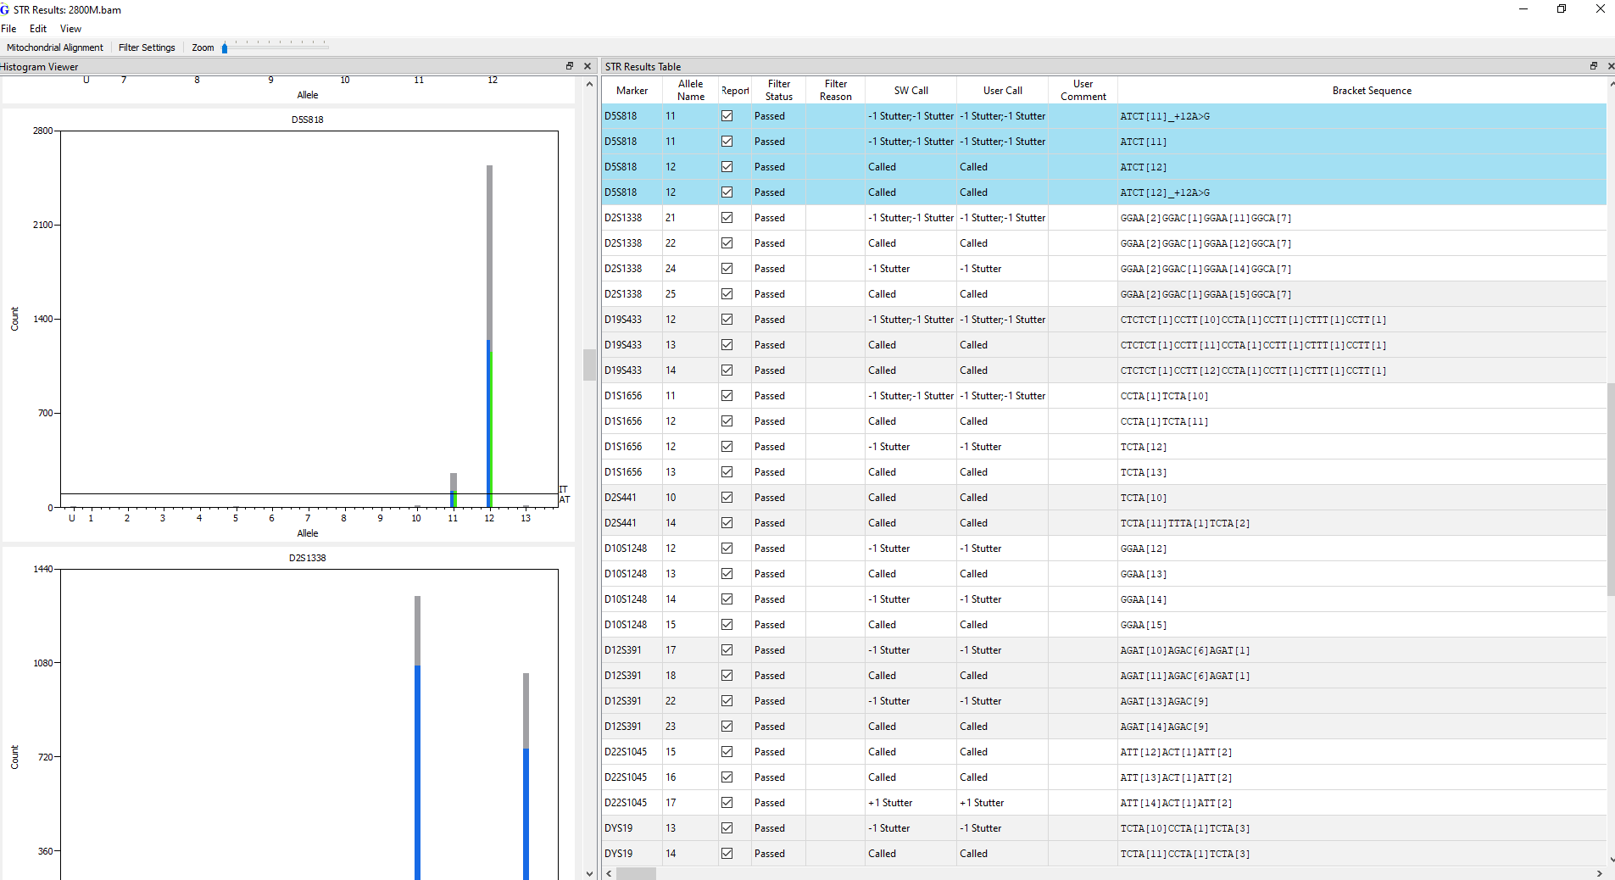Select bracket sequence GGAA[14] cell
The image size is (1615, 880).
click(1362, 599)
